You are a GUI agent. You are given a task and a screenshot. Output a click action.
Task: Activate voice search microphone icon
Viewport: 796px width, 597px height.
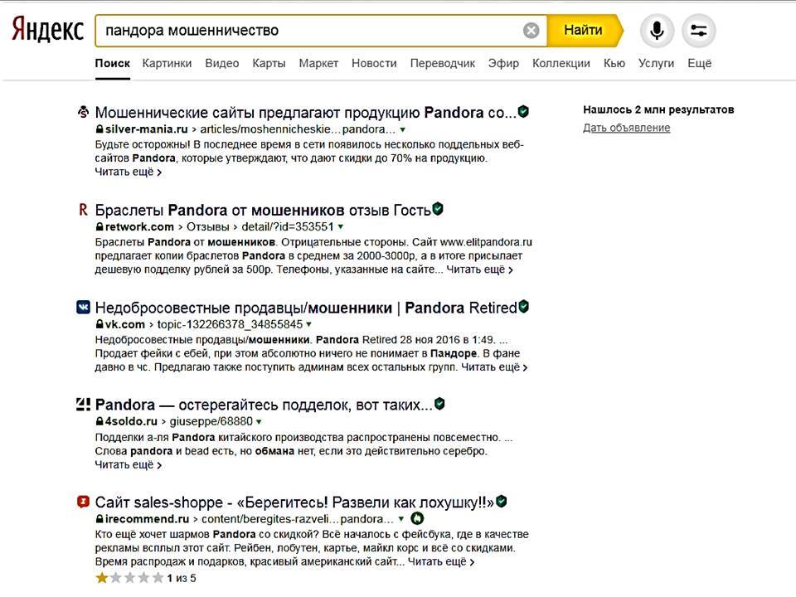[657, 31]
